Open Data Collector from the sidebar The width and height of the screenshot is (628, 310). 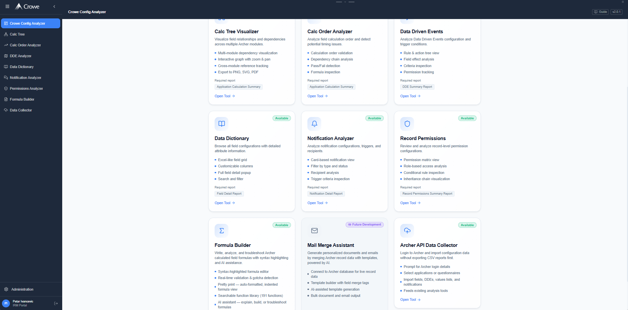point(31,110)
